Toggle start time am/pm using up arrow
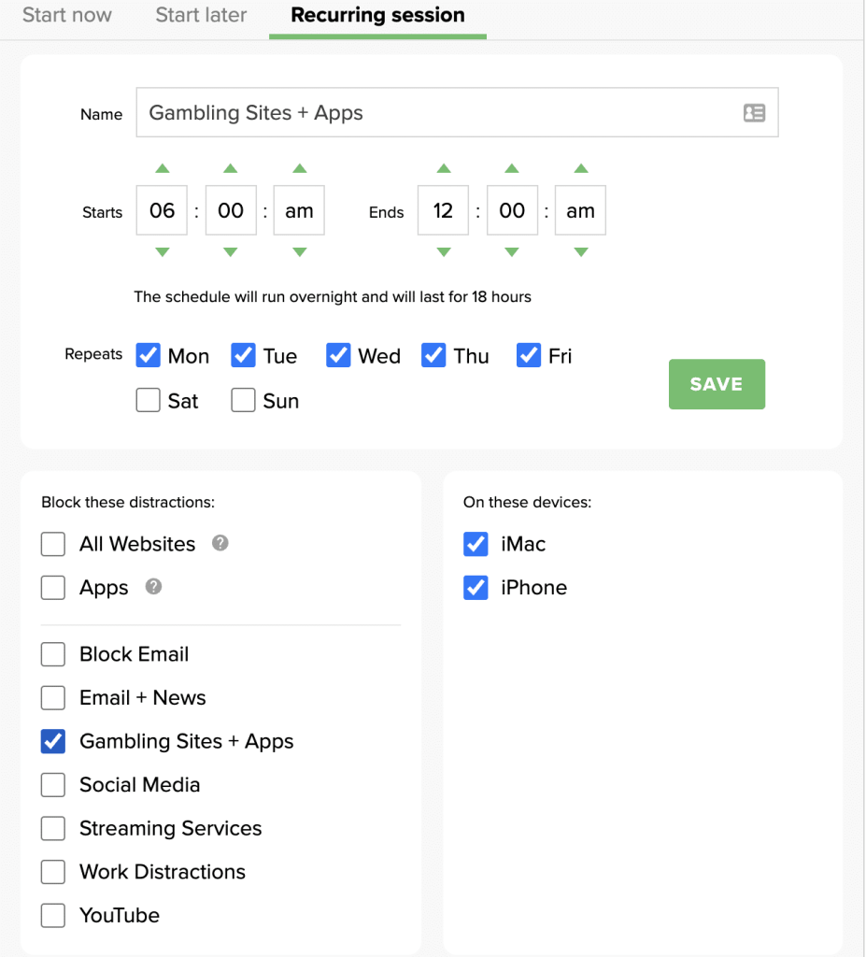 click(x=299, y=169)
